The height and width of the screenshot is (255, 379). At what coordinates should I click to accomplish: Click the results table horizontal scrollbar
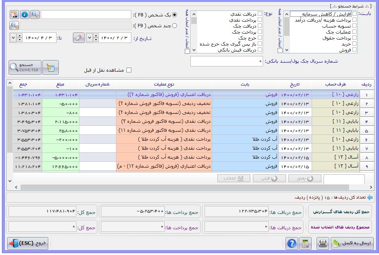tap(187, 187)
